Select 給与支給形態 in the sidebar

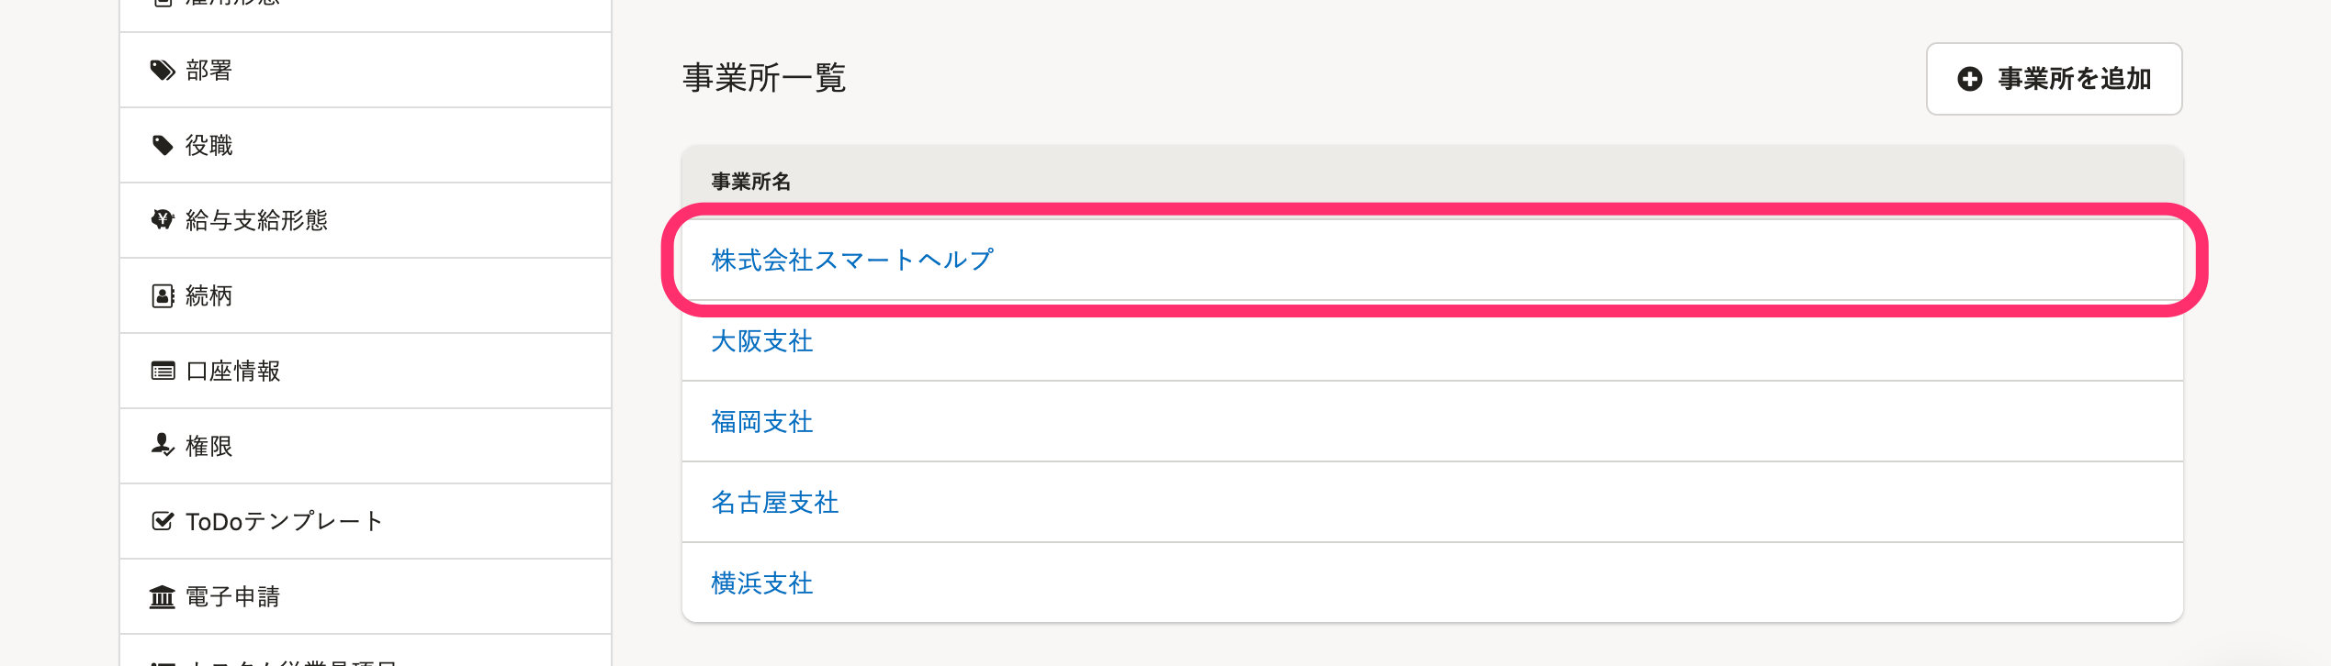tap(366, 221)
